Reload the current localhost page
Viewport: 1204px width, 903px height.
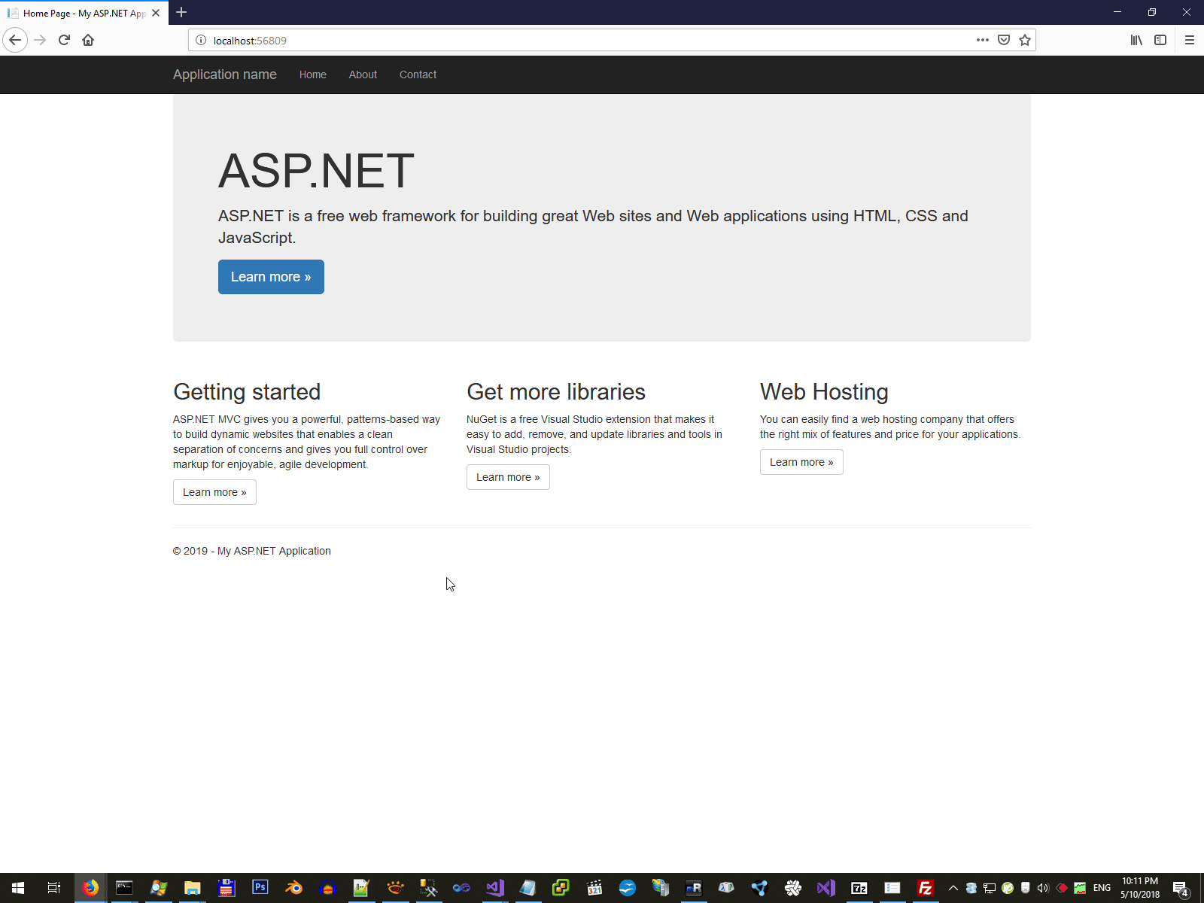pos(64,40)
